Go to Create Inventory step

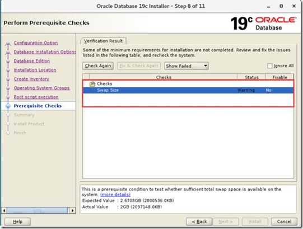coord(31,79)
